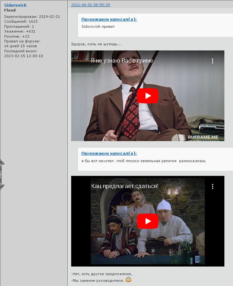Play the 'Я не узнаю Вас в гриме' video
This screenshot has width=233, height=286.
tap(147, 96)
